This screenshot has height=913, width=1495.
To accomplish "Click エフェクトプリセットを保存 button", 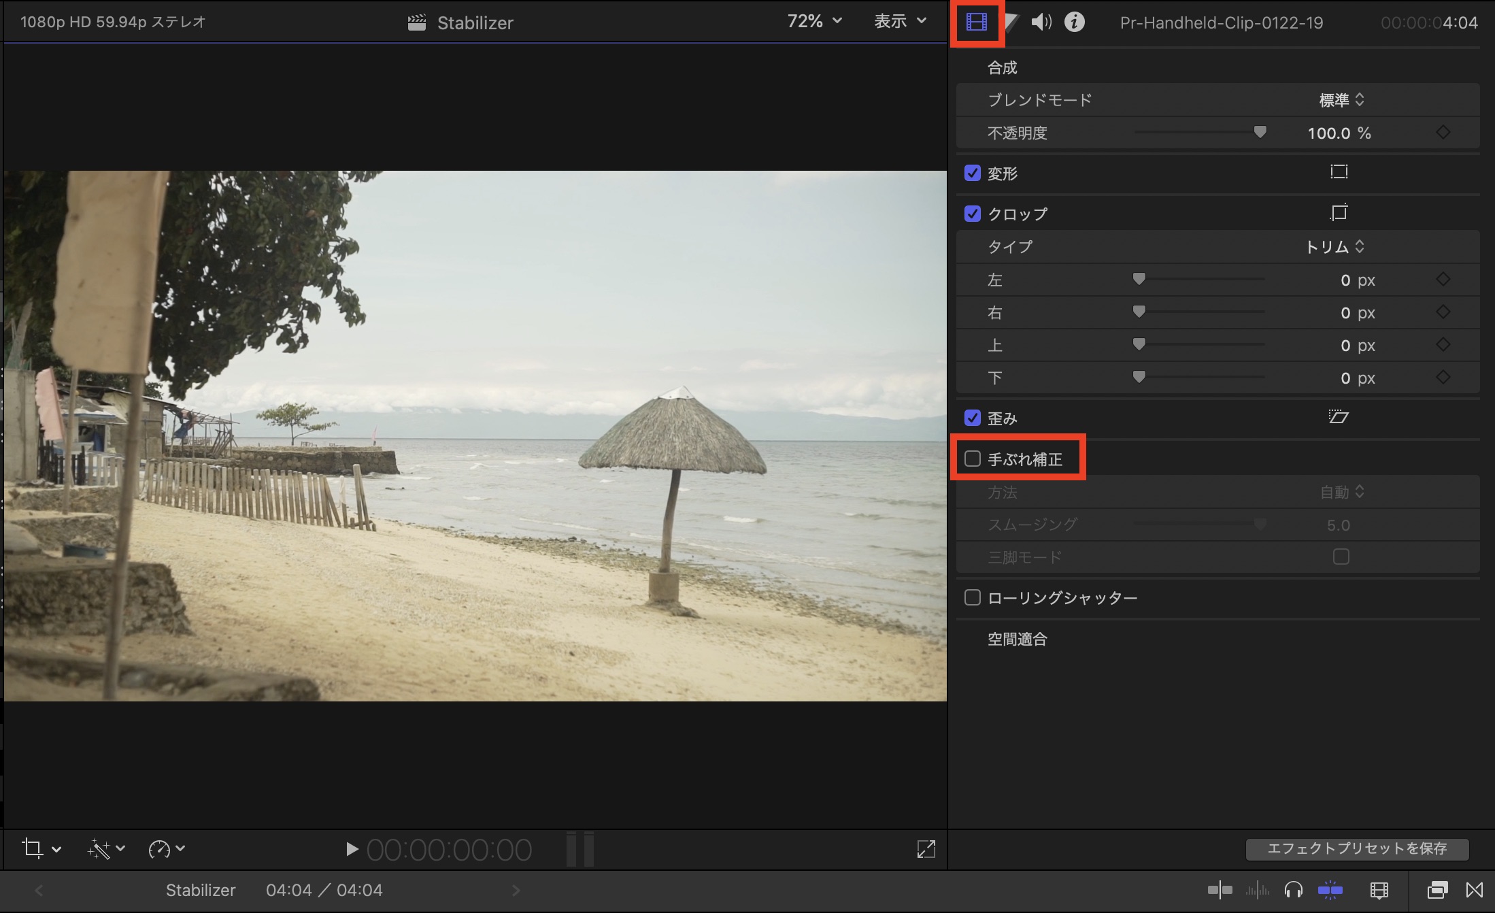I will point(1357,849).
